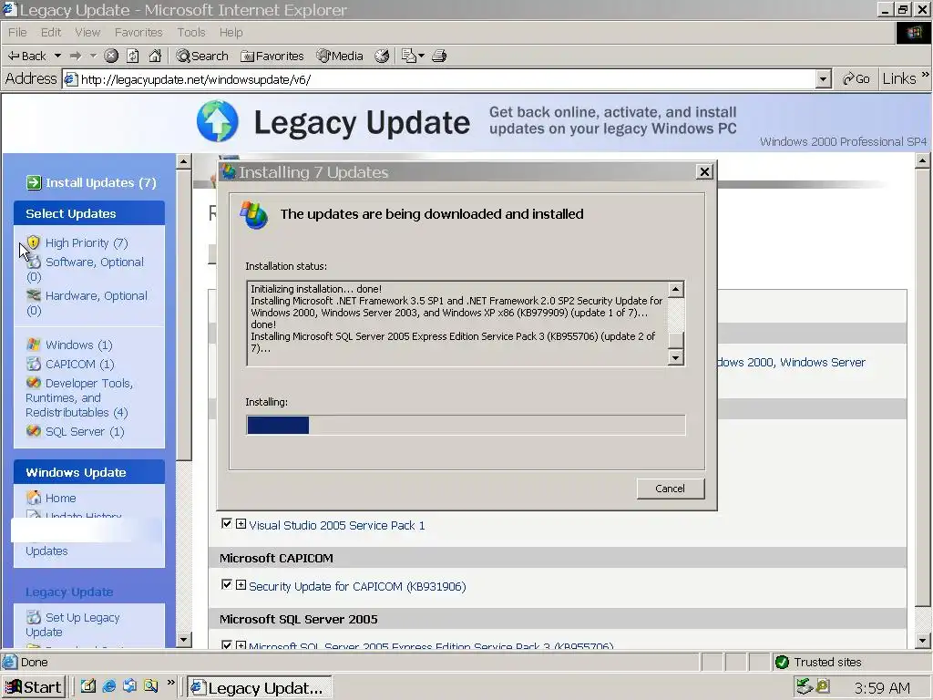Click the Start button
This screenshot has width=933, height=700.
34,687
